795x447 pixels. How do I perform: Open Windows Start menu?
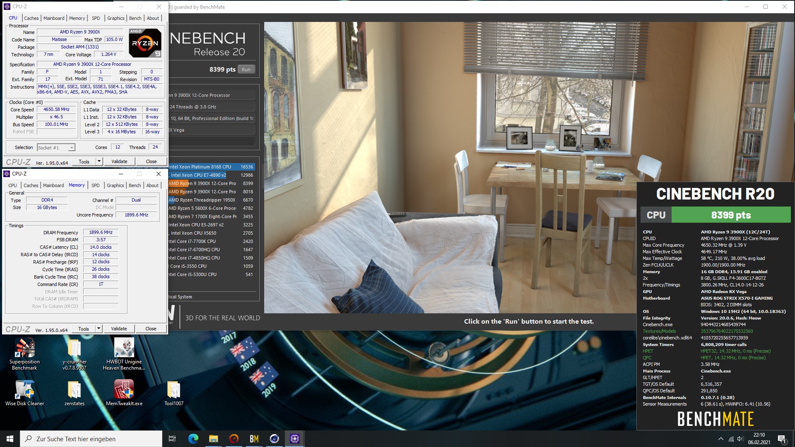click(10, 439)
